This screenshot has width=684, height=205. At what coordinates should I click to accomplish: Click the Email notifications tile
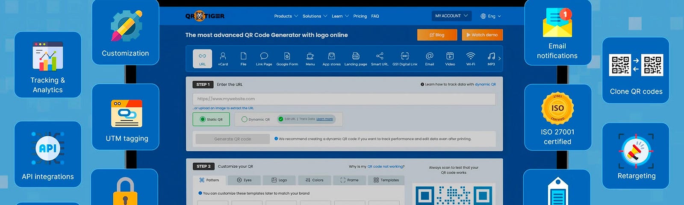[558, 32]
